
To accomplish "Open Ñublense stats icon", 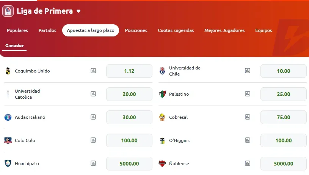I will click(248, 163).
